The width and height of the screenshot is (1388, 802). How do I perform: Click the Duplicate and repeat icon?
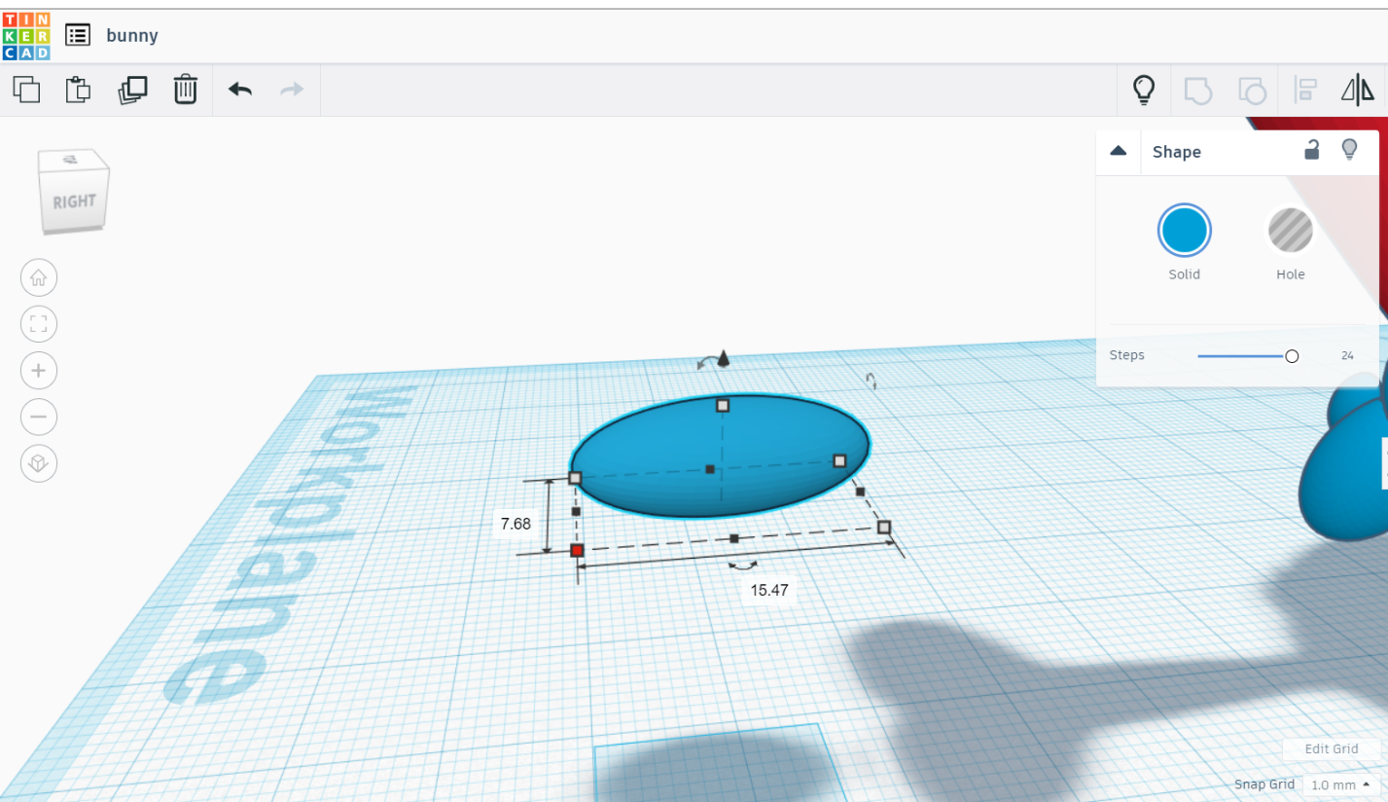tap(132, 90)
